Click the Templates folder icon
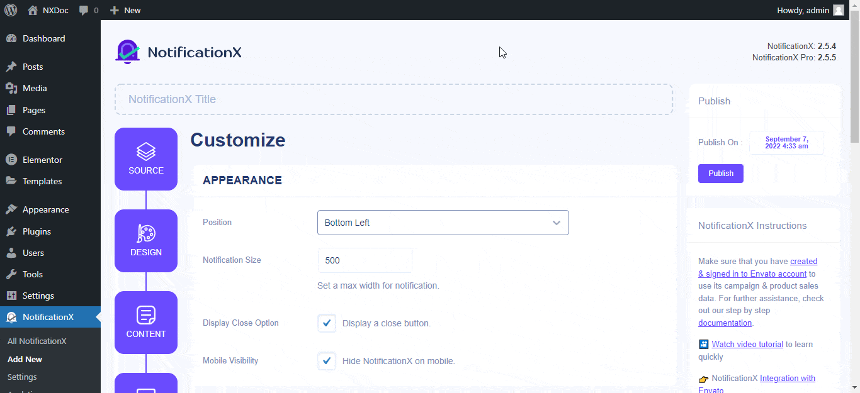The image size is (860, 393). click(x=11, y=181)
